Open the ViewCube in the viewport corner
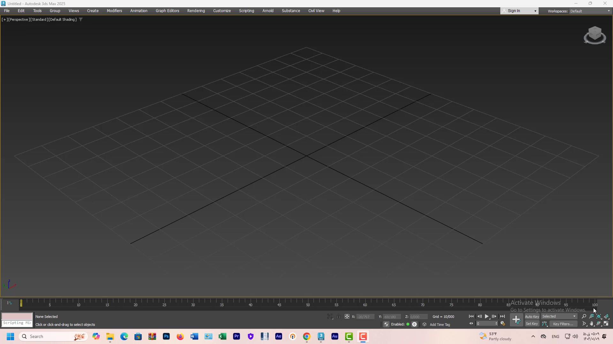The width and height of the screenshot is (613, 344). pos(595,35)
